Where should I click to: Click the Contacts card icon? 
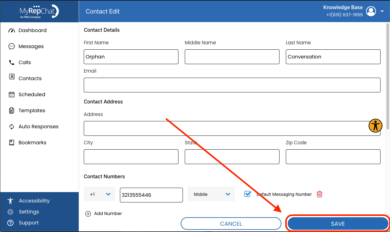12,77
